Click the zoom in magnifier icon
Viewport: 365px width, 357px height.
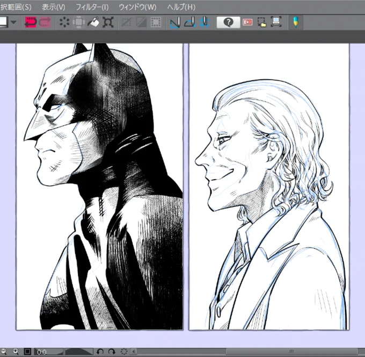point(16,352)
